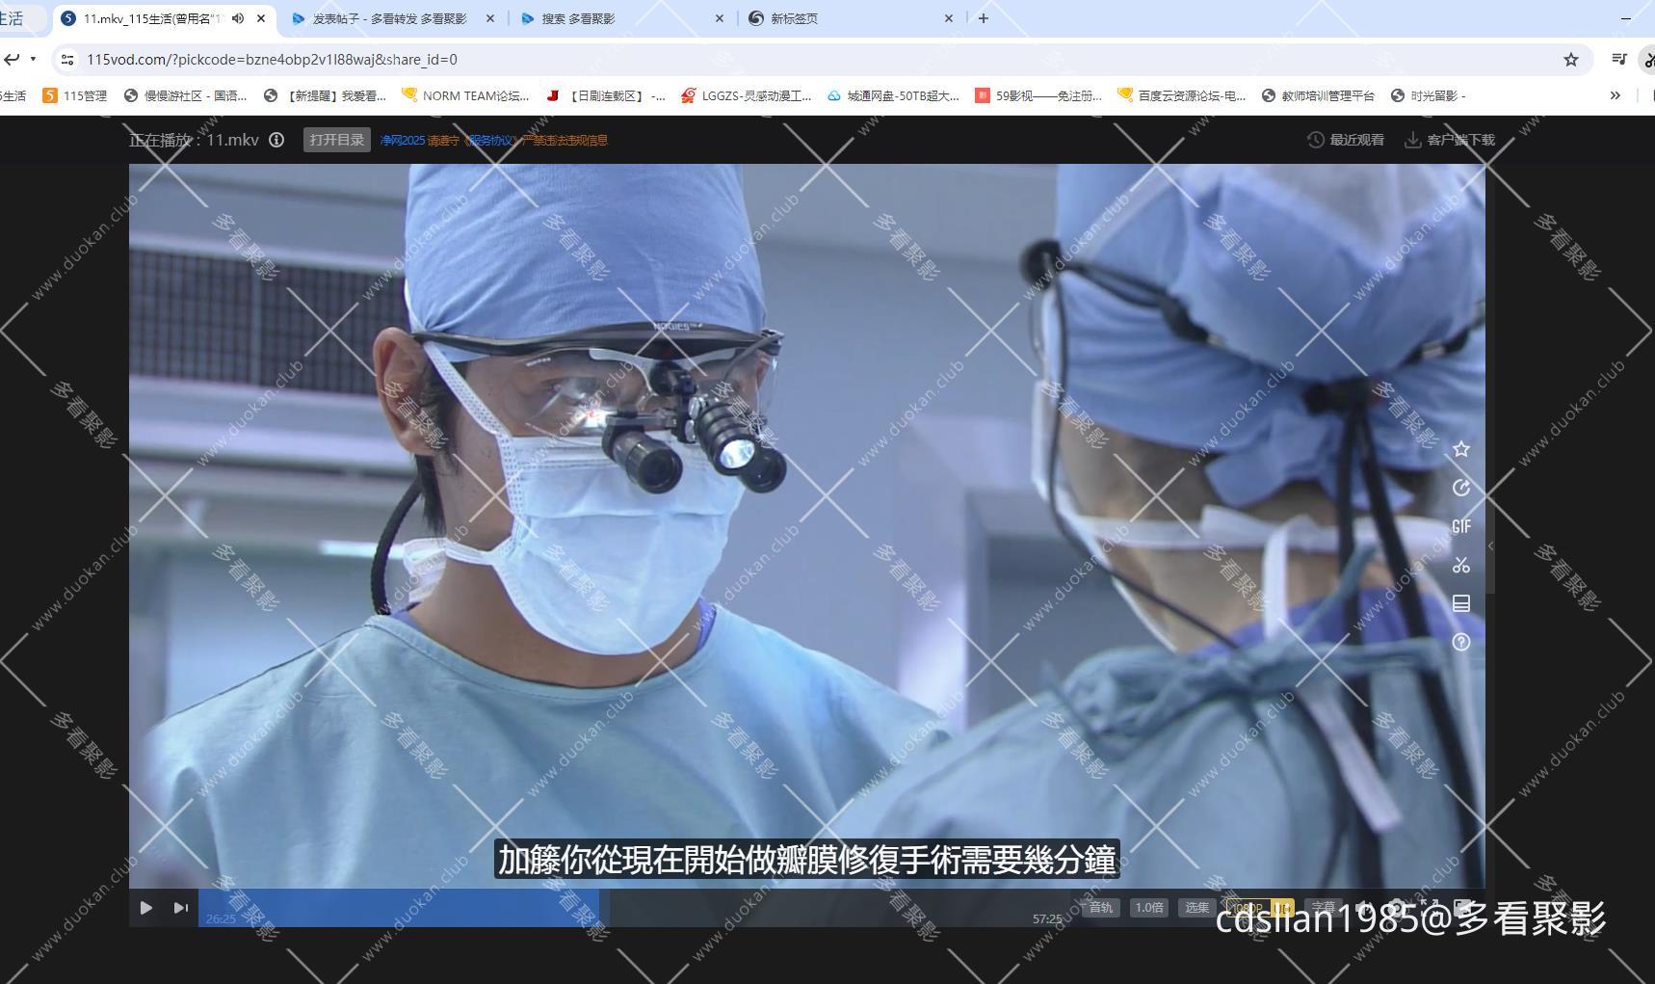Open 最近观看 recently watched
This screenshot has height=984, width=1655.
click(1345, 139)
